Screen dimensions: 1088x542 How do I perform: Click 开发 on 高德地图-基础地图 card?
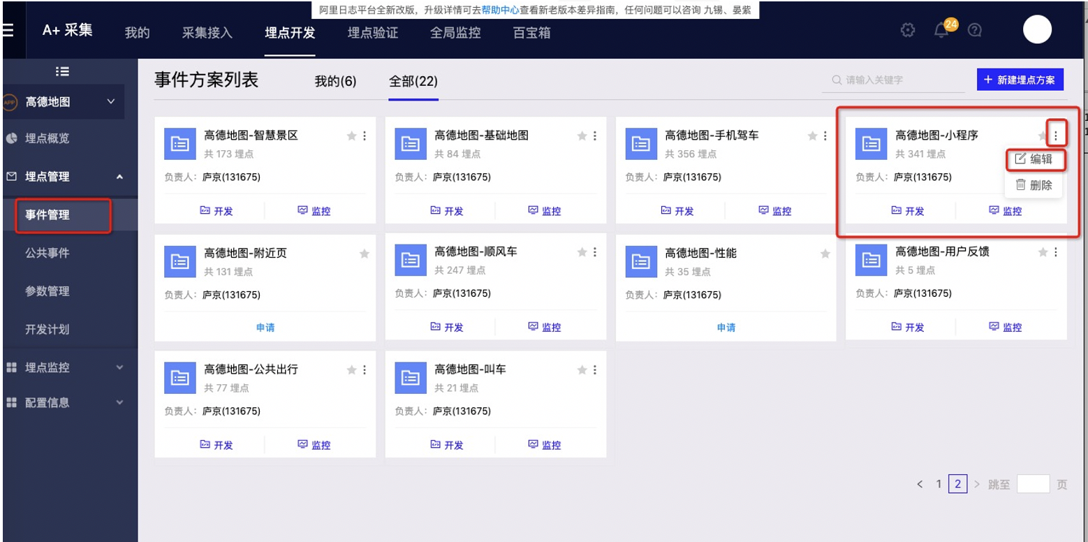click(446, 210)
